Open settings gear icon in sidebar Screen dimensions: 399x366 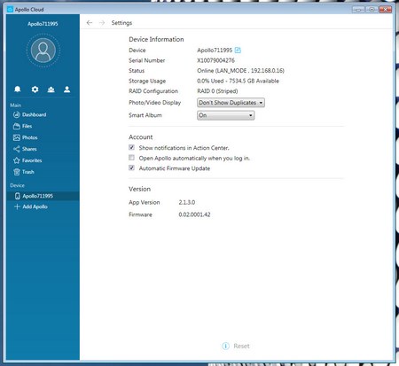click(35, 90)
